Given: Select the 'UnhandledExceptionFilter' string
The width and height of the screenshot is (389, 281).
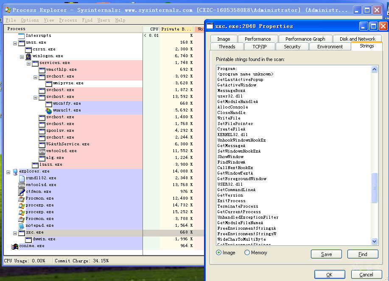Looking at the screenshot, I should (x=248, y=217).
